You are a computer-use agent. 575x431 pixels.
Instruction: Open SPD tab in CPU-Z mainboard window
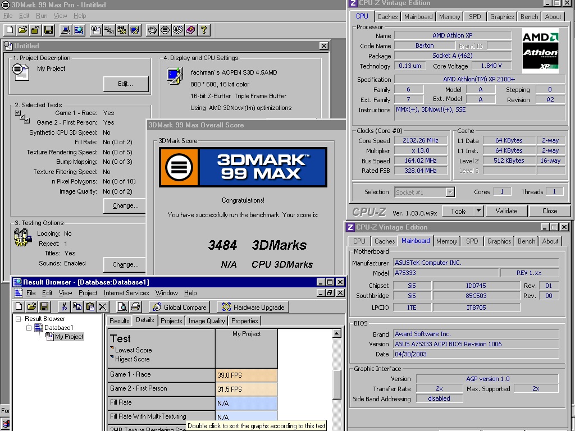[x=472, y=241]
